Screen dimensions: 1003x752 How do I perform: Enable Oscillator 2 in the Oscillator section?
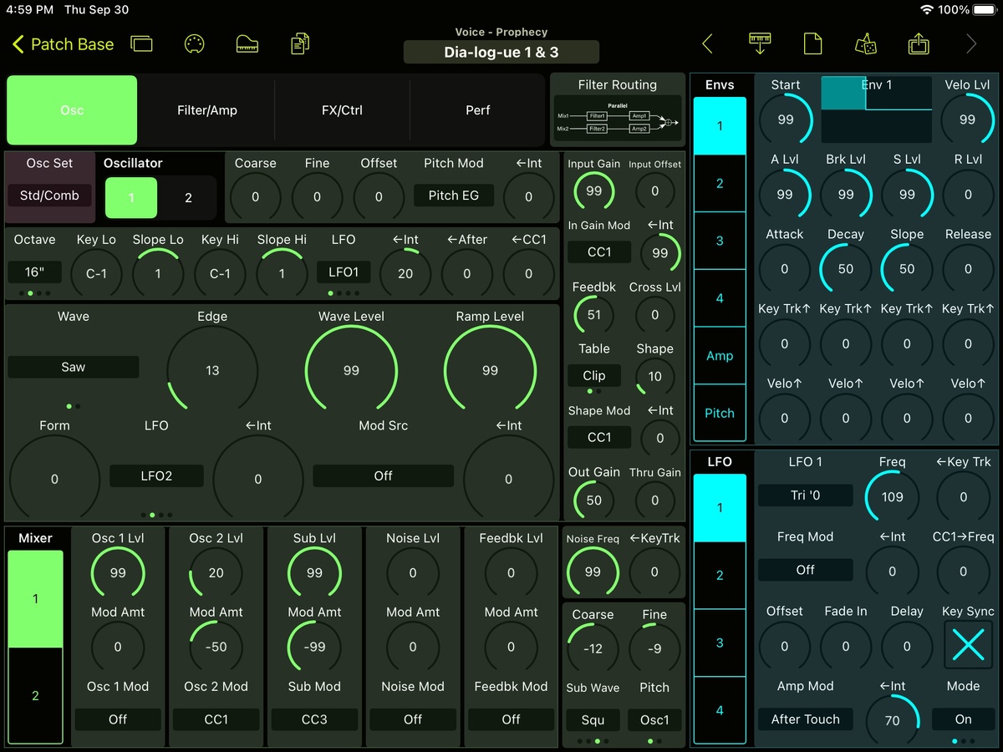[188, 198]
